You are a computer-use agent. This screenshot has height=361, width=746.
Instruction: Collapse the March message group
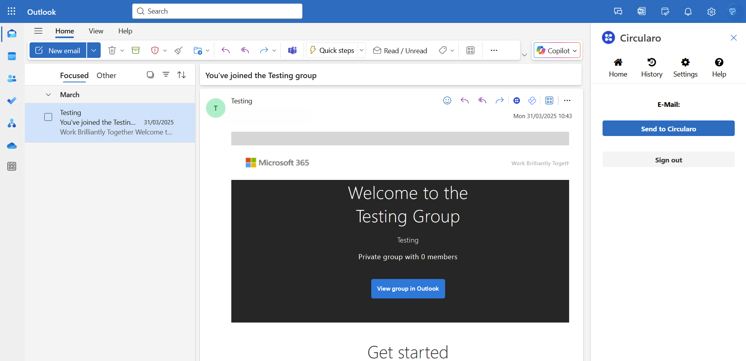48,94
